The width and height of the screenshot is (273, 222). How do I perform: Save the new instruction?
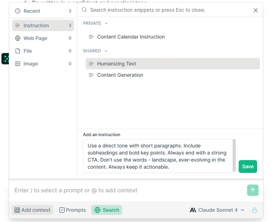coord(248,166)
